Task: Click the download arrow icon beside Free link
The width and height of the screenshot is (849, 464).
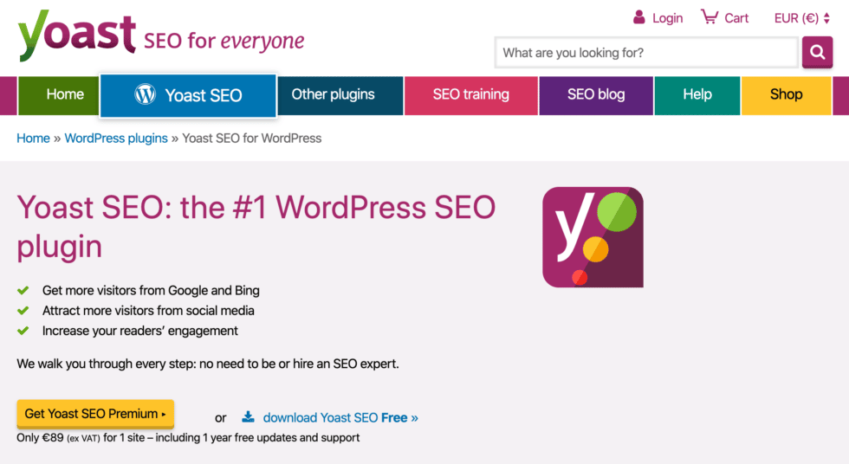Action: click(x=248, y=416)
